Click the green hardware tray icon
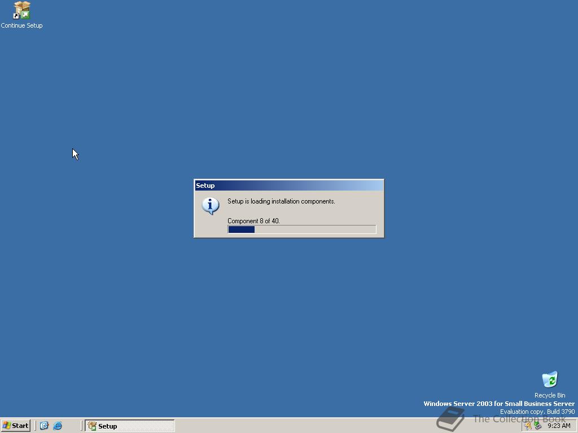This screenshot has height=433, width=578. click(537, 426)
